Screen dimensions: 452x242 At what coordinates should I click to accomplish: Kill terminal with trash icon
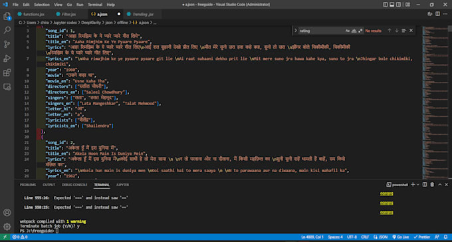pos(432,185)
